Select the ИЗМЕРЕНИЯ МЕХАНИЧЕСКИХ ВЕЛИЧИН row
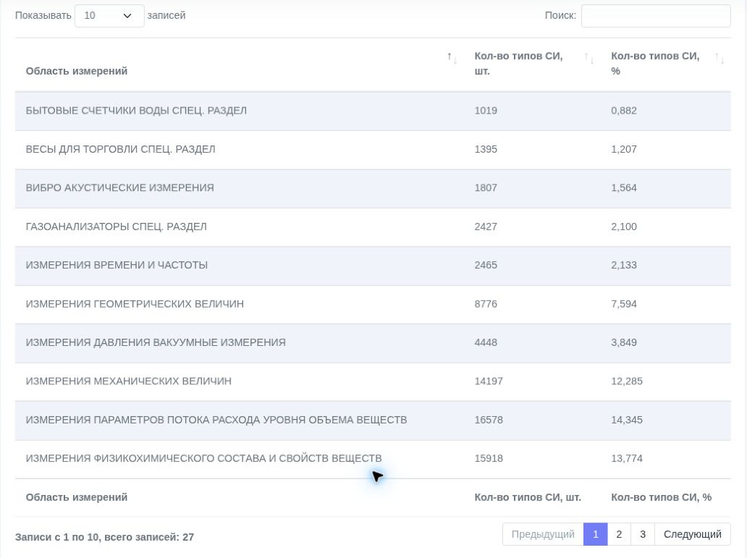 pos(373,381)
